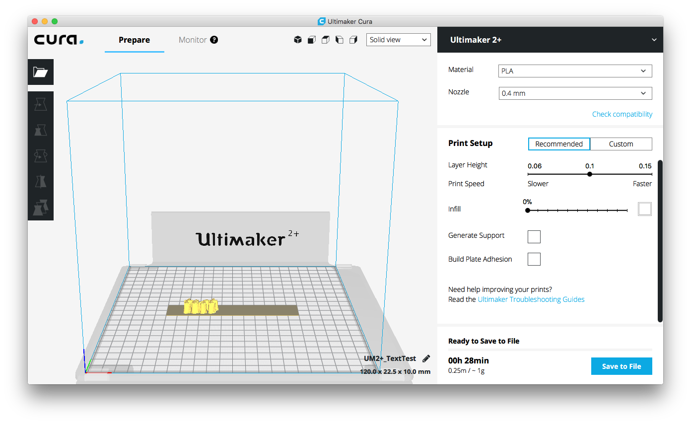Click the 0.06 layer height label
Viewport: 691px width, 424px height.
click(x=535, y=166)
